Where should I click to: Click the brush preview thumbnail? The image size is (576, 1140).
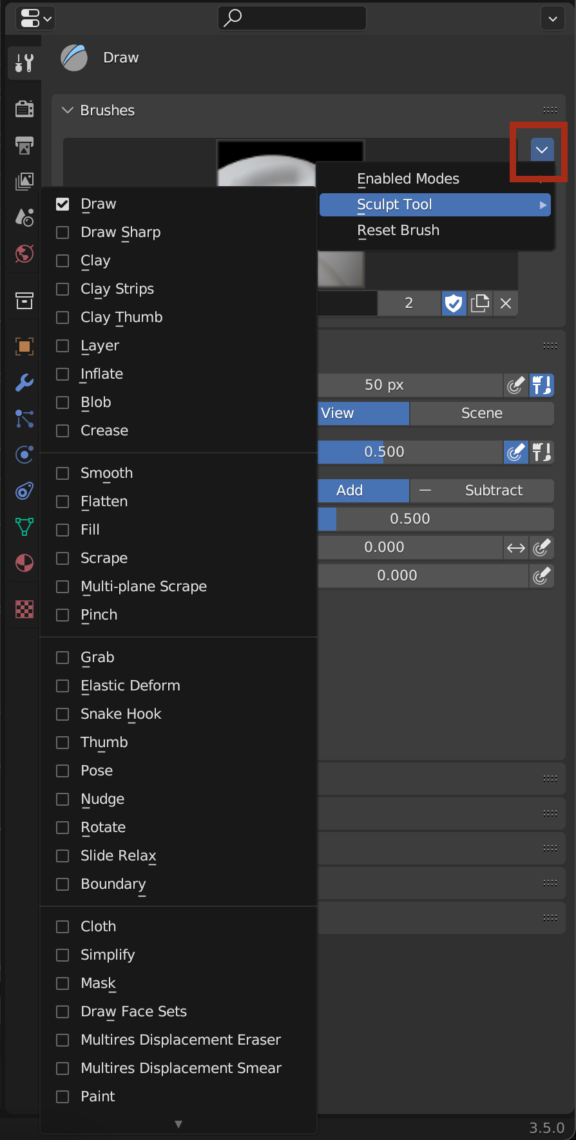click(x=290, y=164)
